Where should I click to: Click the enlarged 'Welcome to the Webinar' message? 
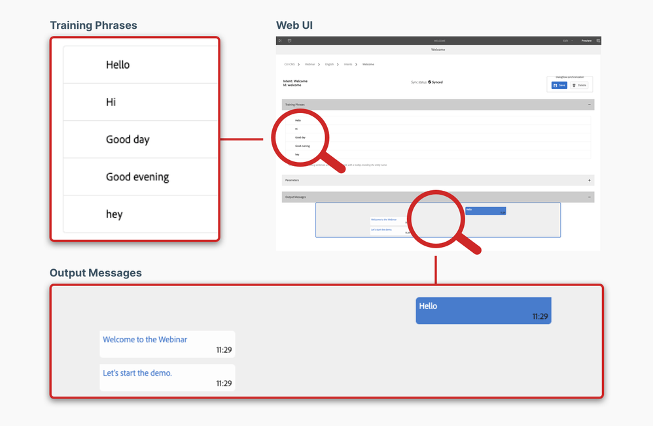(x=167, y=344)
